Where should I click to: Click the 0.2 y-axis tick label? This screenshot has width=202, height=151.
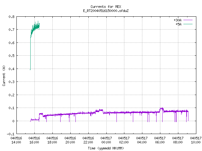tap(11, 95)
